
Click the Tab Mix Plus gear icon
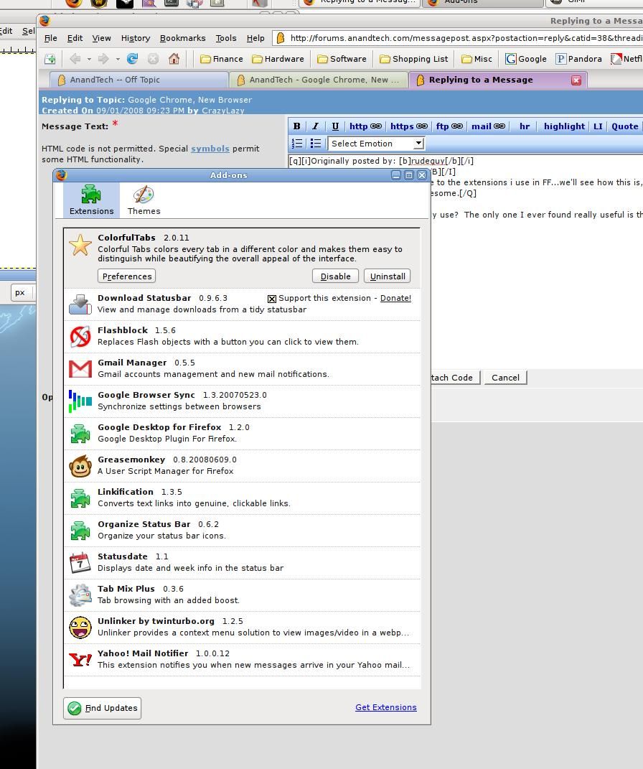80,595
